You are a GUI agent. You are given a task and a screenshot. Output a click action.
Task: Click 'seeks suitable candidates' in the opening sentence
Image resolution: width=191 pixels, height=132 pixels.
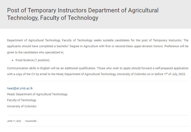(112, 40)
